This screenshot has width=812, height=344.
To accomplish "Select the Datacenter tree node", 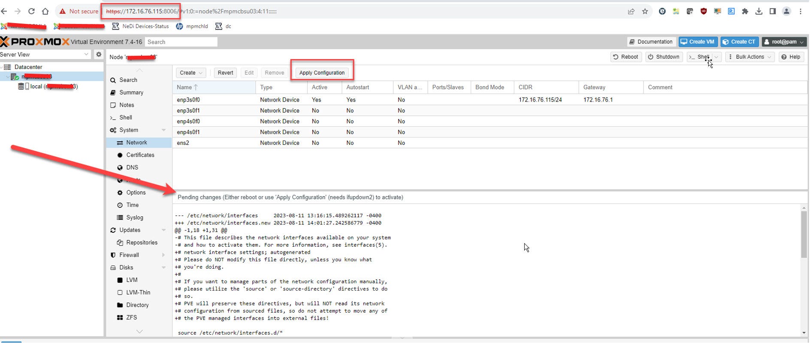I will [x=28, y=67].
